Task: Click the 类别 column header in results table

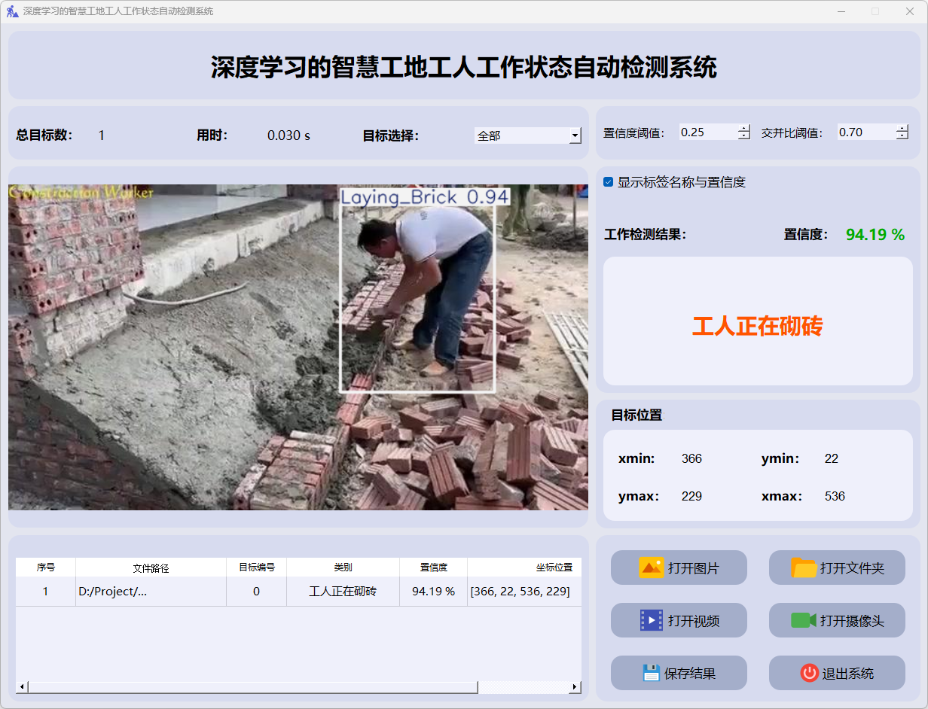Action: tap(343, 568)
